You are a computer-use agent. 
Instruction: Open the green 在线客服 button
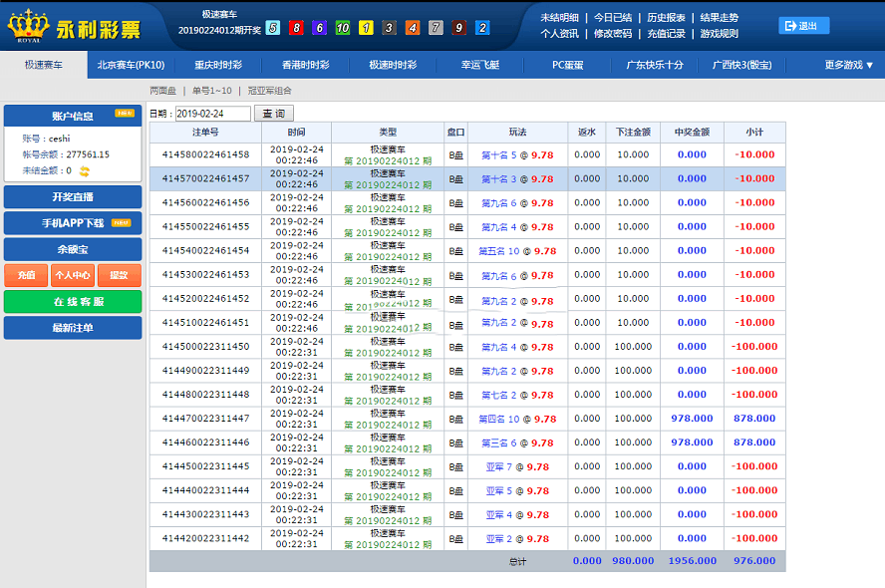[x=73, y=302]
